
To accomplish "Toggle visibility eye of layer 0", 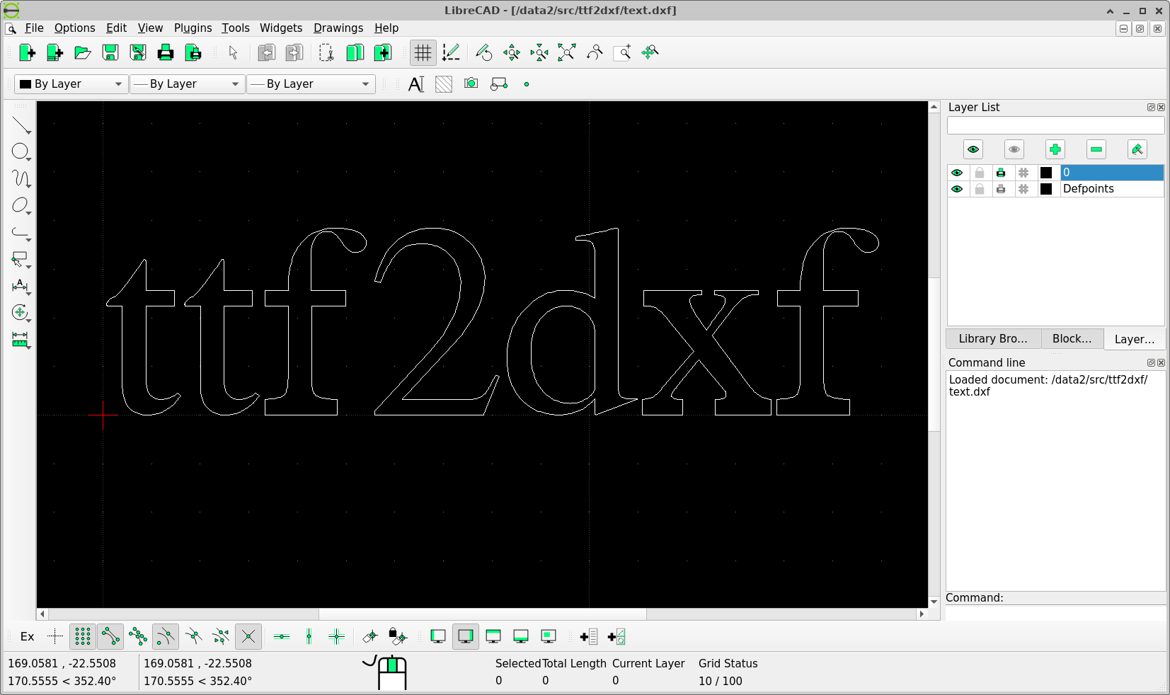I will (x=957, y=173).
